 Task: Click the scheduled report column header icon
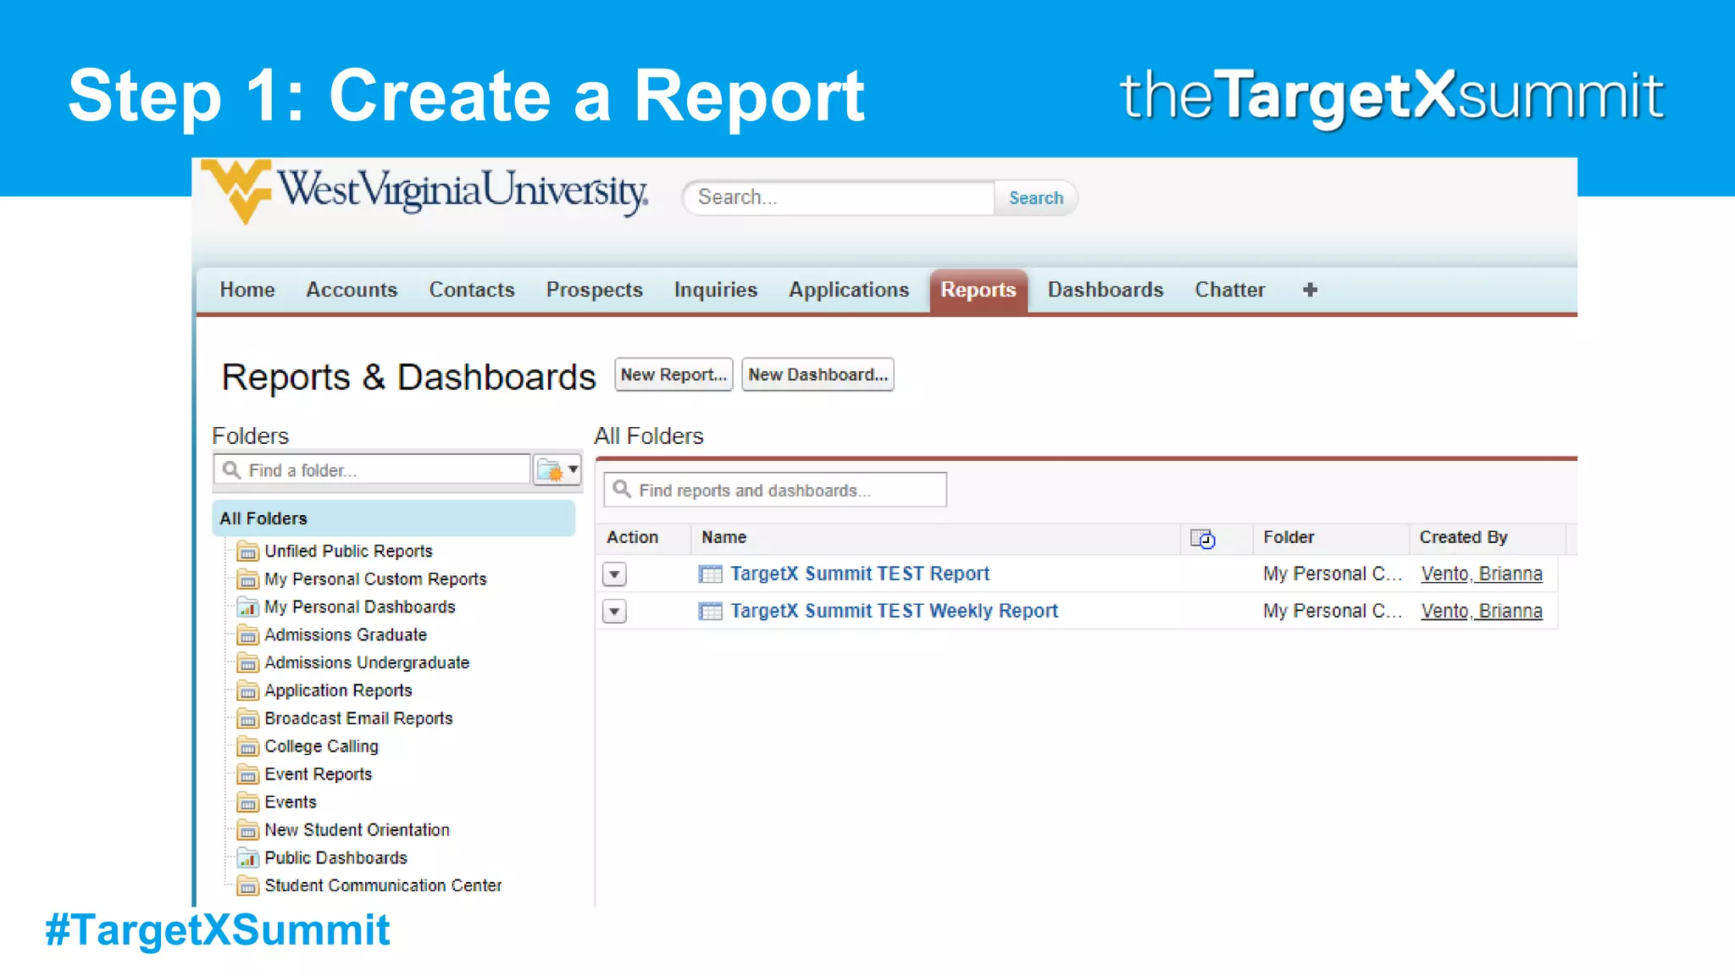point(1203,539)
